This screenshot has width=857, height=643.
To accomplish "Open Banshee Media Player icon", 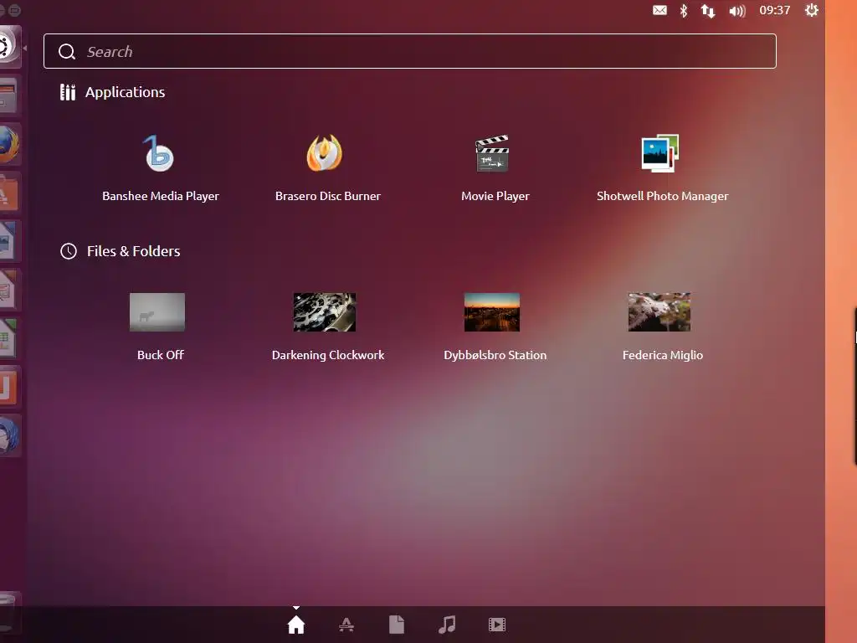I will (x=159, y=154).
